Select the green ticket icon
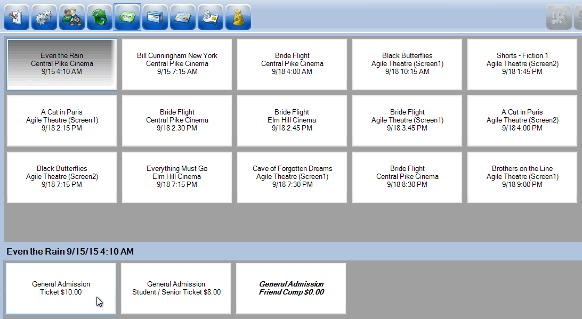The height and width of the screenshot is (319, 582). (127, 17)
